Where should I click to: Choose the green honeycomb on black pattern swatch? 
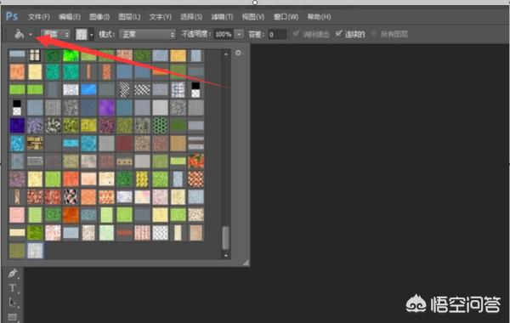click(x=161, y=126)
